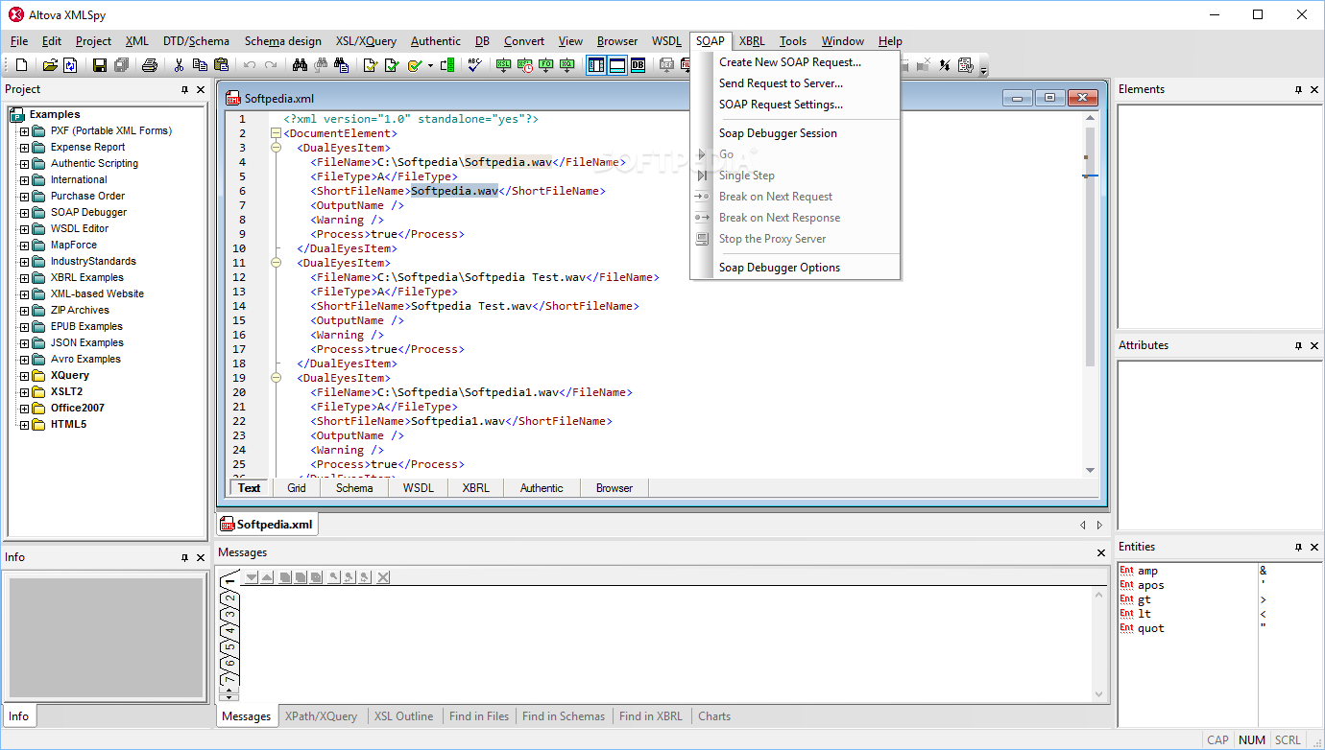Open the XPath/XQuery bottom tab
The image size is (1325, 750).
321,716
